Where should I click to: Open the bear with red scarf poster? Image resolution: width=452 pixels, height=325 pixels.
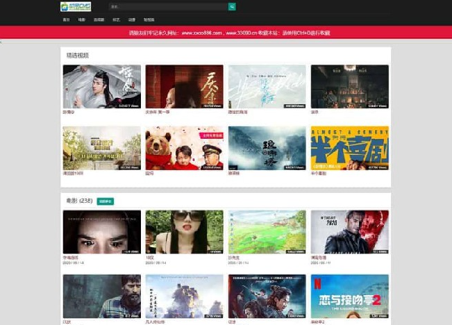click(185, 148)
